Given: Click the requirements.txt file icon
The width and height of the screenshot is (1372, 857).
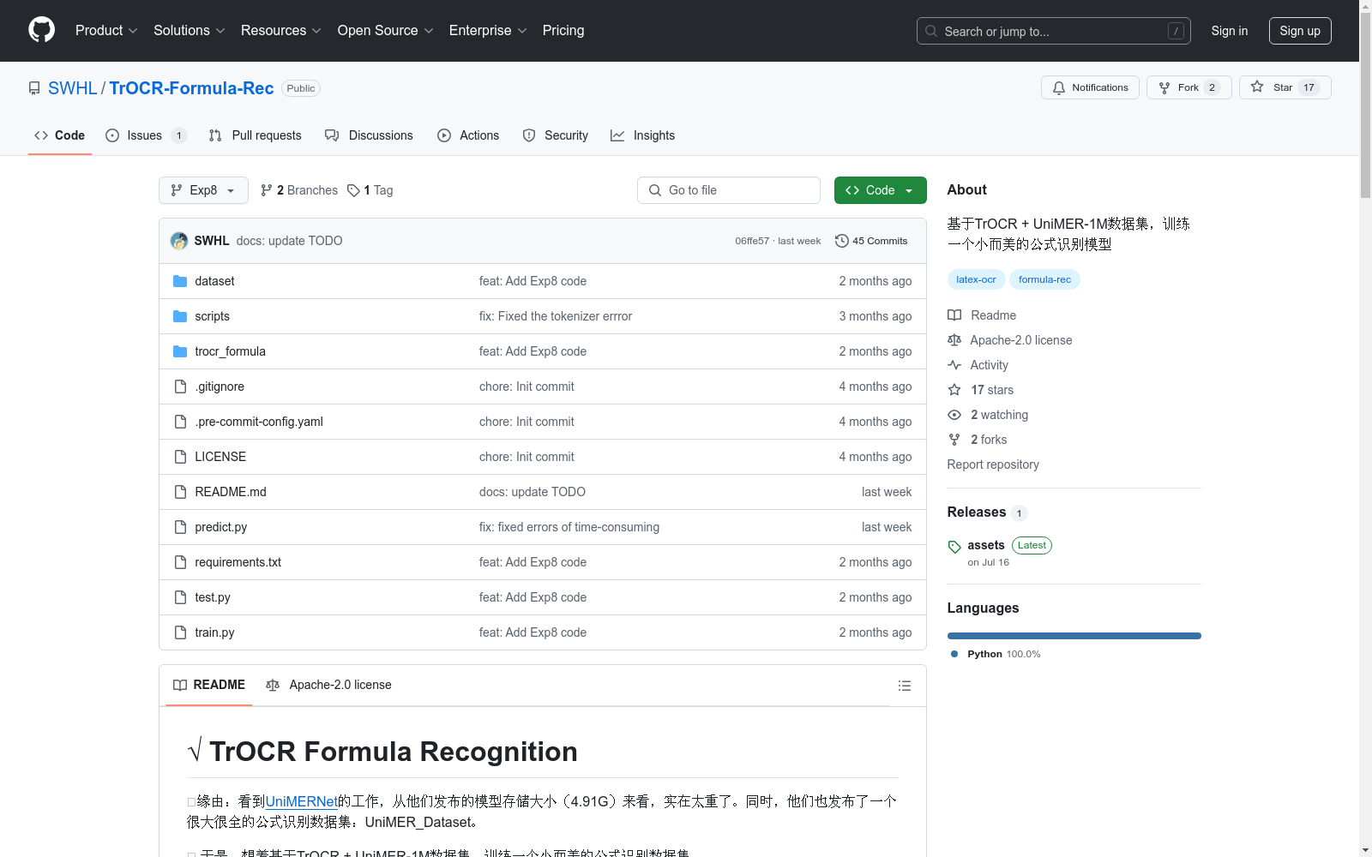Looking at the screenshot, I should coord(180,562).
